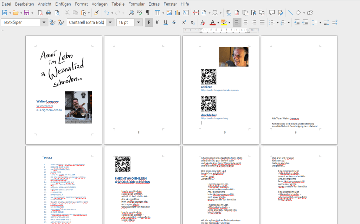This screenshot has width=360, height=224.
Task: Click the Clone Formatting paintbrush icon
Action: [x=96, y=13]
